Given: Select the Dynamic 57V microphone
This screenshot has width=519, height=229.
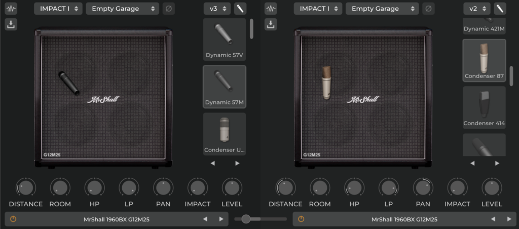Looking at the screenshot, I should (225, 40).
